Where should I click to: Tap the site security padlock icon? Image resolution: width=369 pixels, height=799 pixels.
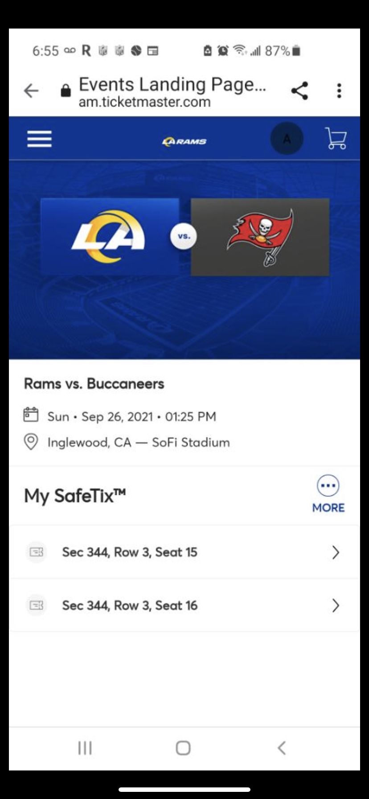coord(66,91)
